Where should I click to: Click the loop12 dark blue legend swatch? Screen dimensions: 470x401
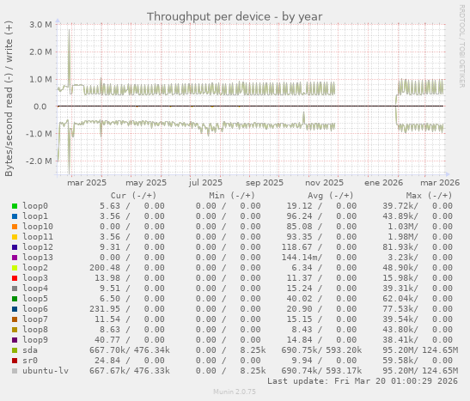pos(15,247)
